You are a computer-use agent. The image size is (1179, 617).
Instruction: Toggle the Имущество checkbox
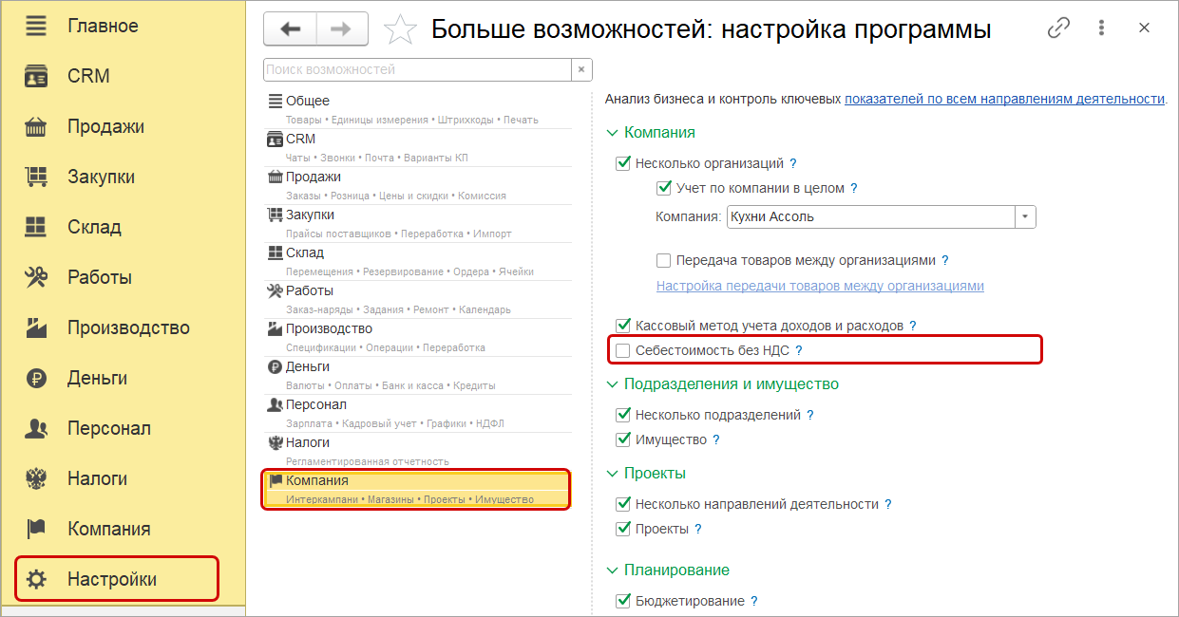point(623,439)
